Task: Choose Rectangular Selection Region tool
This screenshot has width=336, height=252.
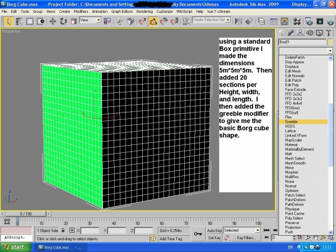Action: pyautogui.click(x=30, y=21)
